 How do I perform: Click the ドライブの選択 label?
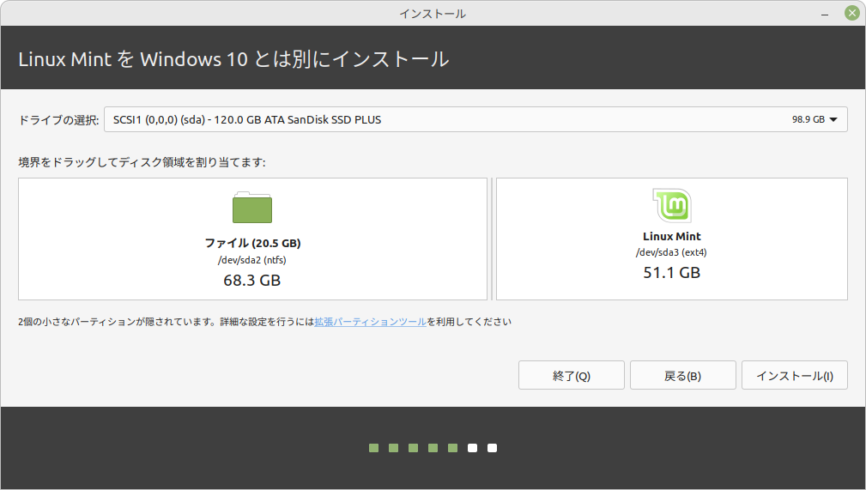(x=58, y=120)
